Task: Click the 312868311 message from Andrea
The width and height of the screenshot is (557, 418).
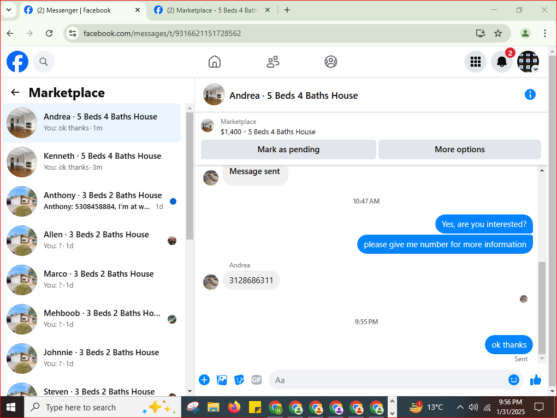Action: tap(251, 280)
